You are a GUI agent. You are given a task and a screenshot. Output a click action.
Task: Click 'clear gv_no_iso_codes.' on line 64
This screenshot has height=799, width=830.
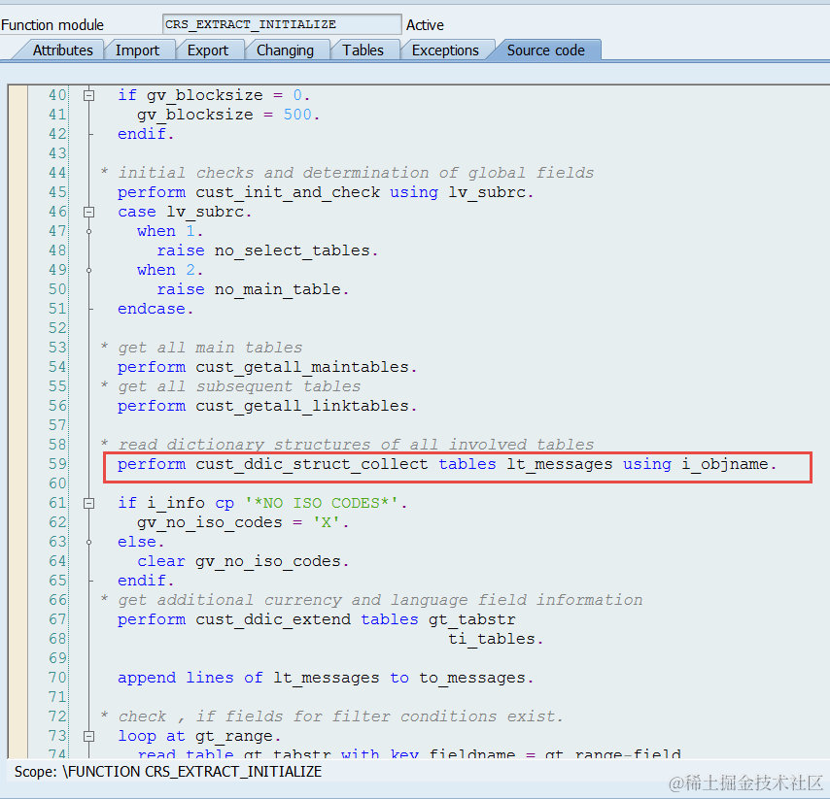click(x=243, y=561)
